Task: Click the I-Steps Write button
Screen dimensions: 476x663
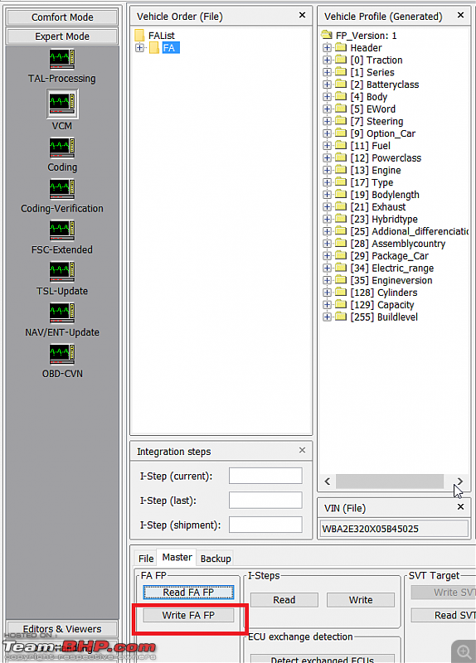Action: [x=361, y=600]
